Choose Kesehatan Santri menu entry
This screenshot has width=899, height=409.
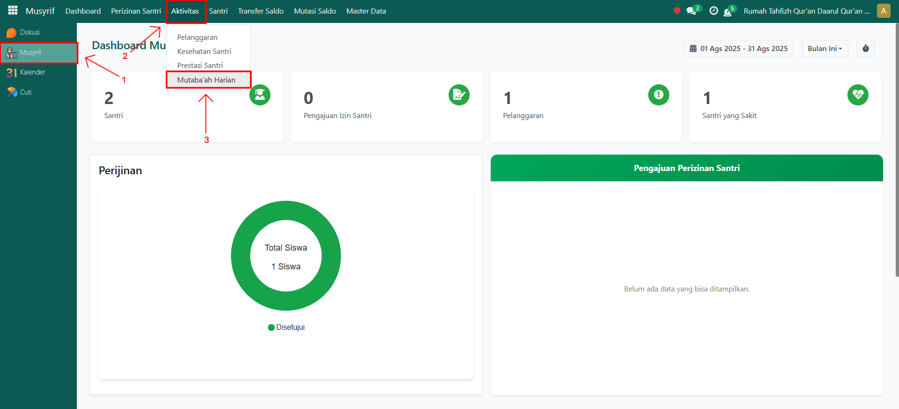point(204,52)
